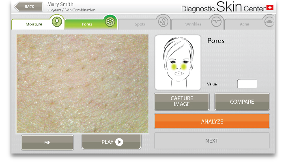
Task: Click the play triangle icon
Action: pos(119,142)
